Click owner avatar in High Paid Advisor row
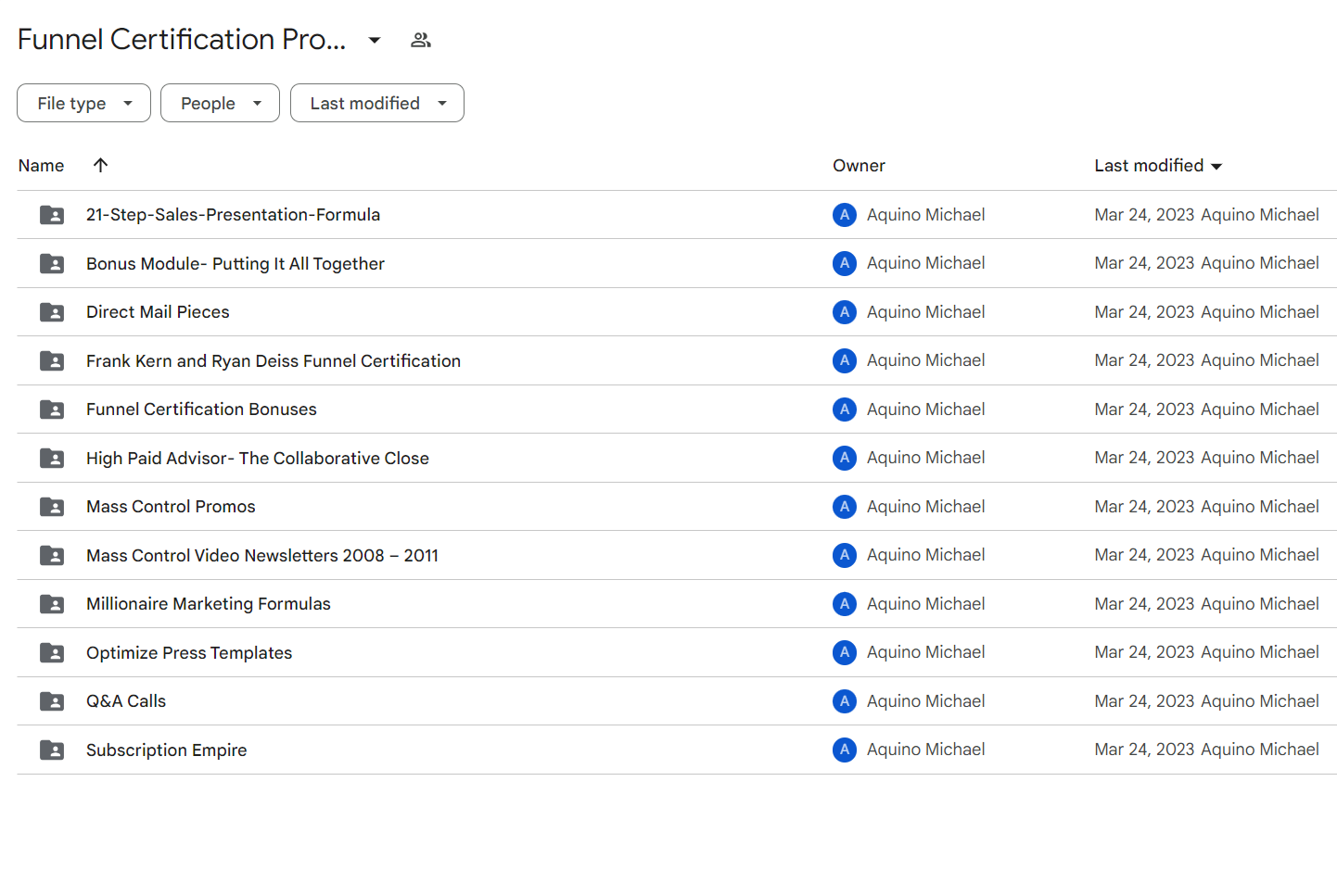Image resolution: width=1337 pixels, height=895 pixels. (x=845, y=458)
